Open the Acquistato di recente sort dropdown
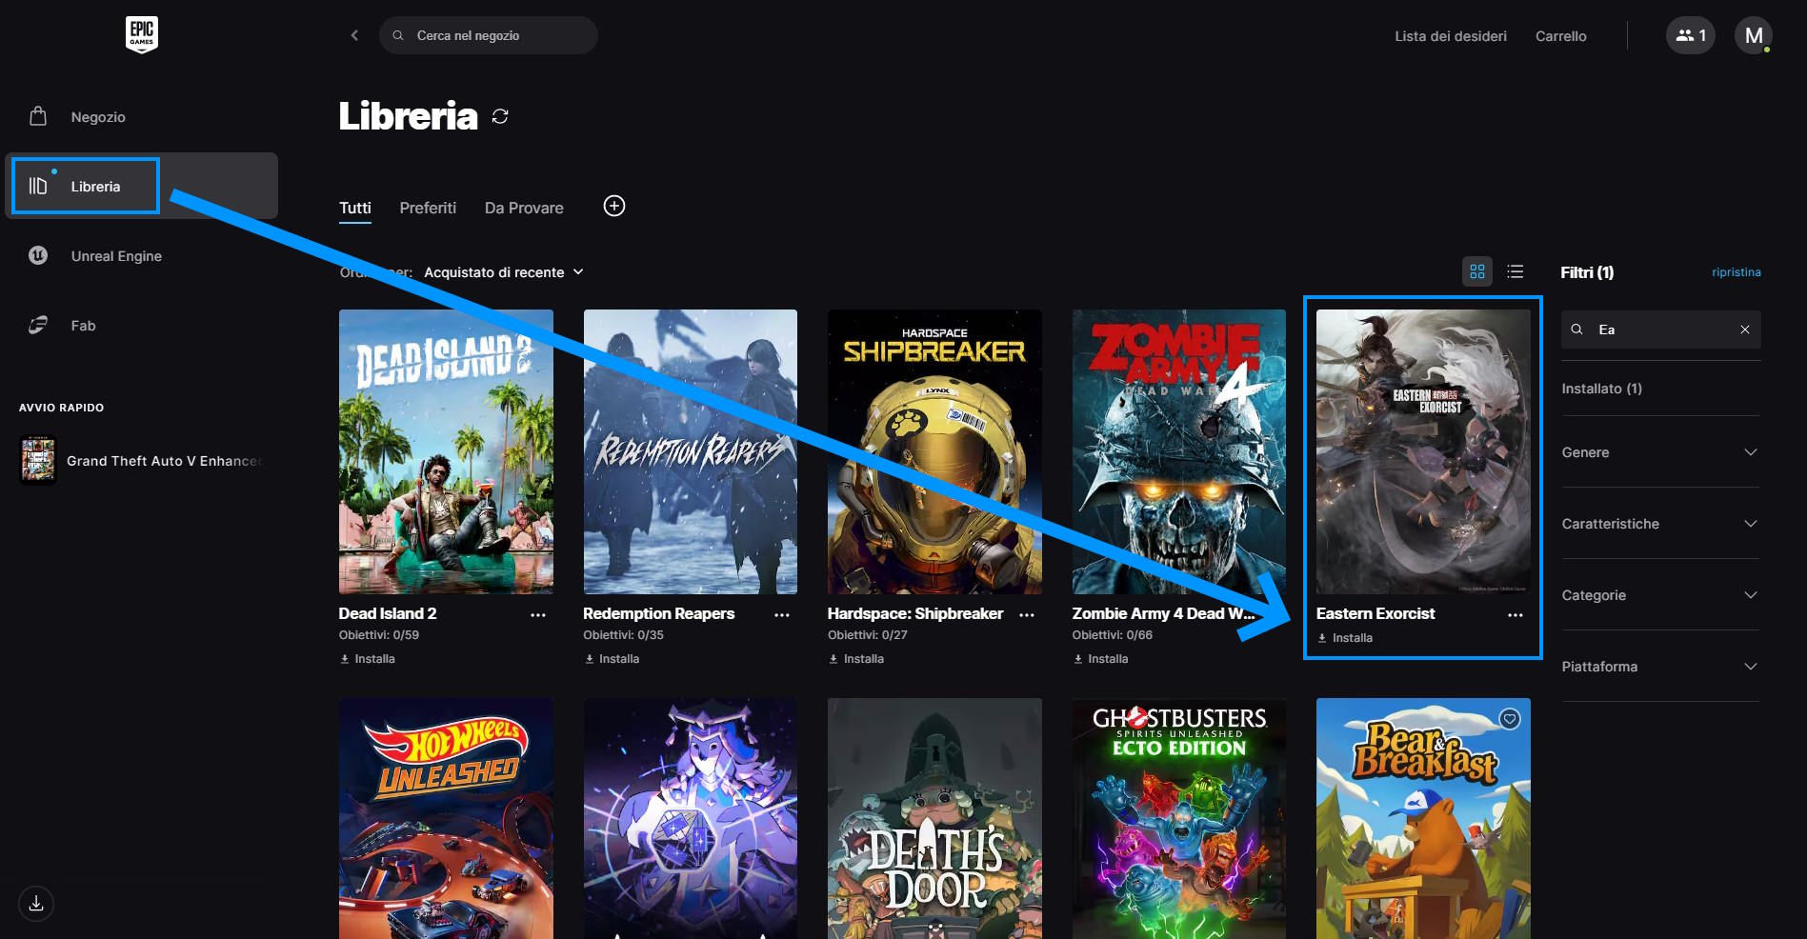 pyautogui.click(x=503, y=272)
